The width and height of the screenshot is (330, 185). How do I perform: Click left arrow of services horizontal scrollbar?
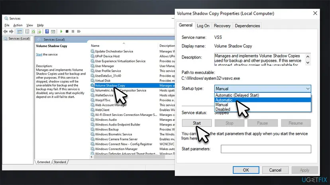[92, 157]
